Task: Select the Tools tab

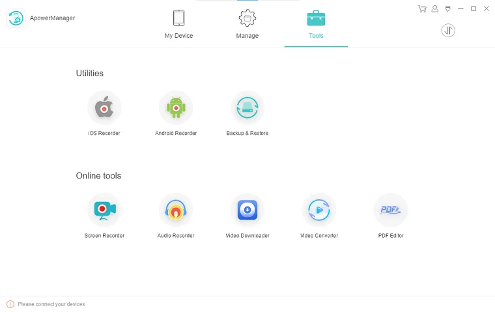Action: click(x=316, y=24)
